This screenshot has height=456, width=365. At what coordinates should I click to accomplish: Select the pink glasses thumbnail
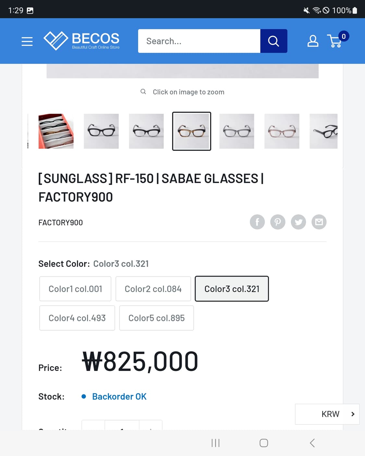point(282,131)
